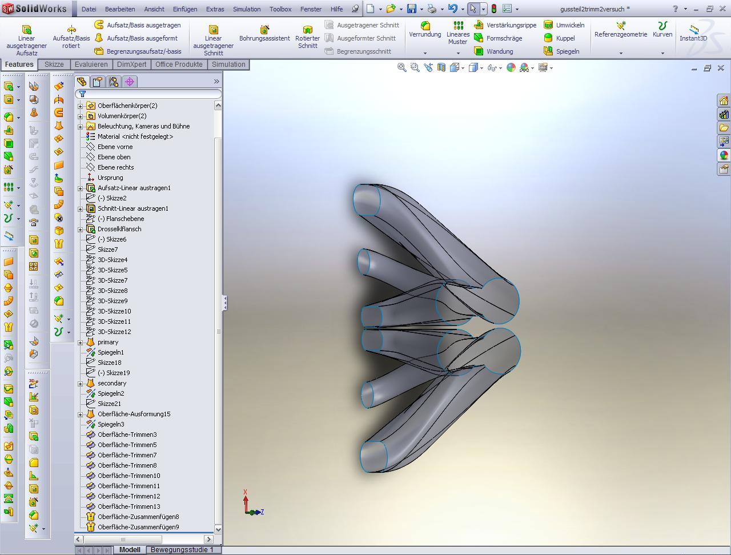Click the Rotierter Schnitt tool
The image size is (731, 555).
[307, 30]
